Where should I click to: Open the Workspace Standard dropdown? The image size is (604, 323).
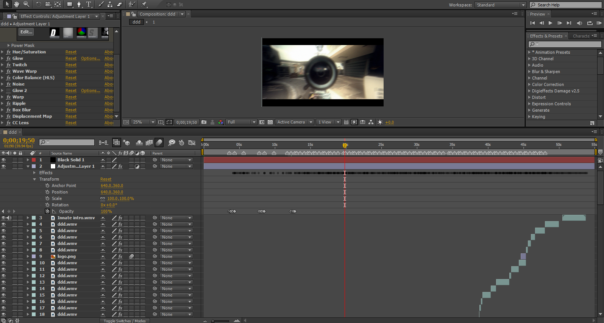(500, 5)
